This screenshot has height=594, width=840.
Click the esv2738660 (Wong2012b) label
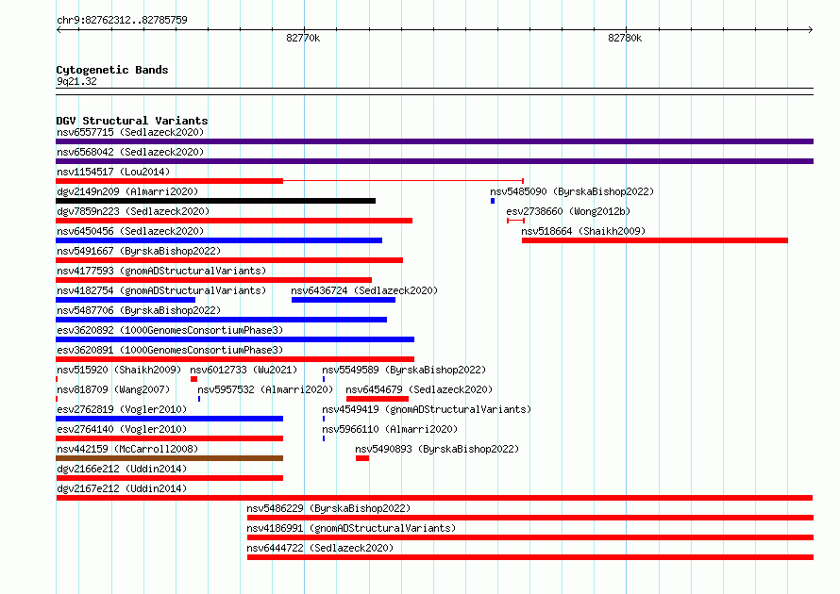coord(568,211)
